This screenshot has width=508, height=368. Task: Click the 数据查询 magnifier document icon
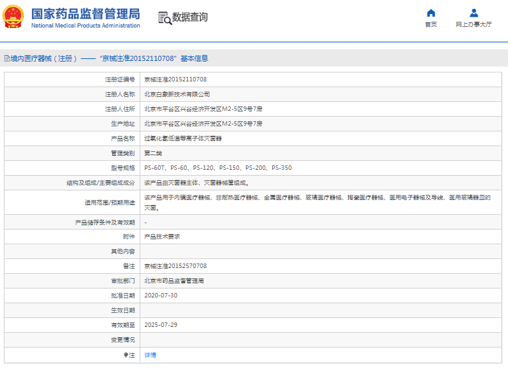[164, 18]
